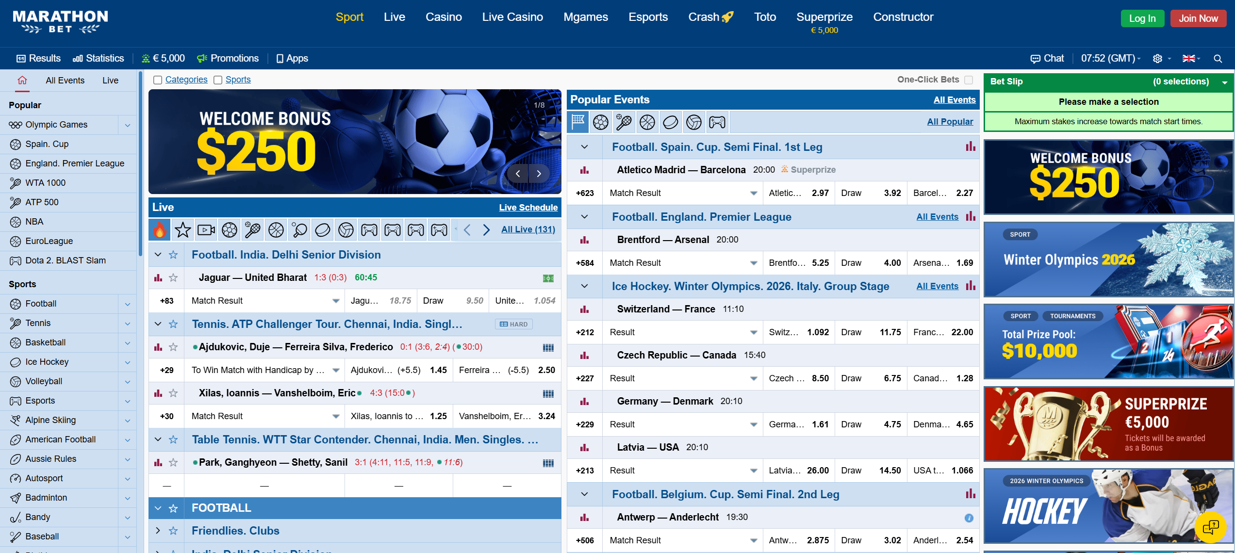Click the home icon in left sidebar
Image resolution: width=1235 pixels, height=553 pixels.
(22, 81)
